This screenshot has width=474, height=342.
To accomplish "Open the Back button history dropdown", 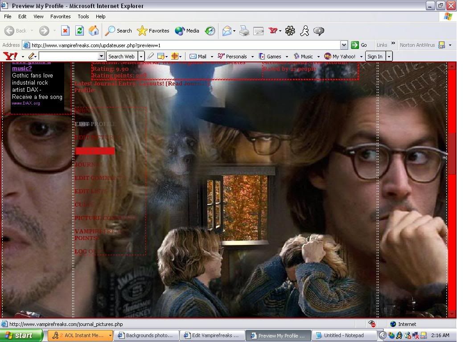I will click(x=32, y=30).
